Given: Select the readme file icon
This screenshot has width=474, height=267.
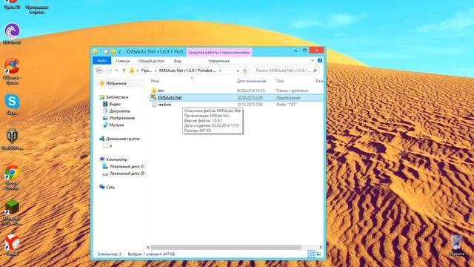Looking at the screenshot, I should coord(154,105).
